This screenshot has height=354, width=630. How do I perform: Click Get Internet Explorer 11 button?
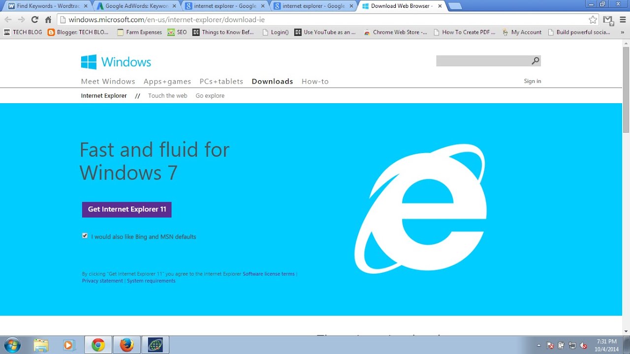(127, 209)
